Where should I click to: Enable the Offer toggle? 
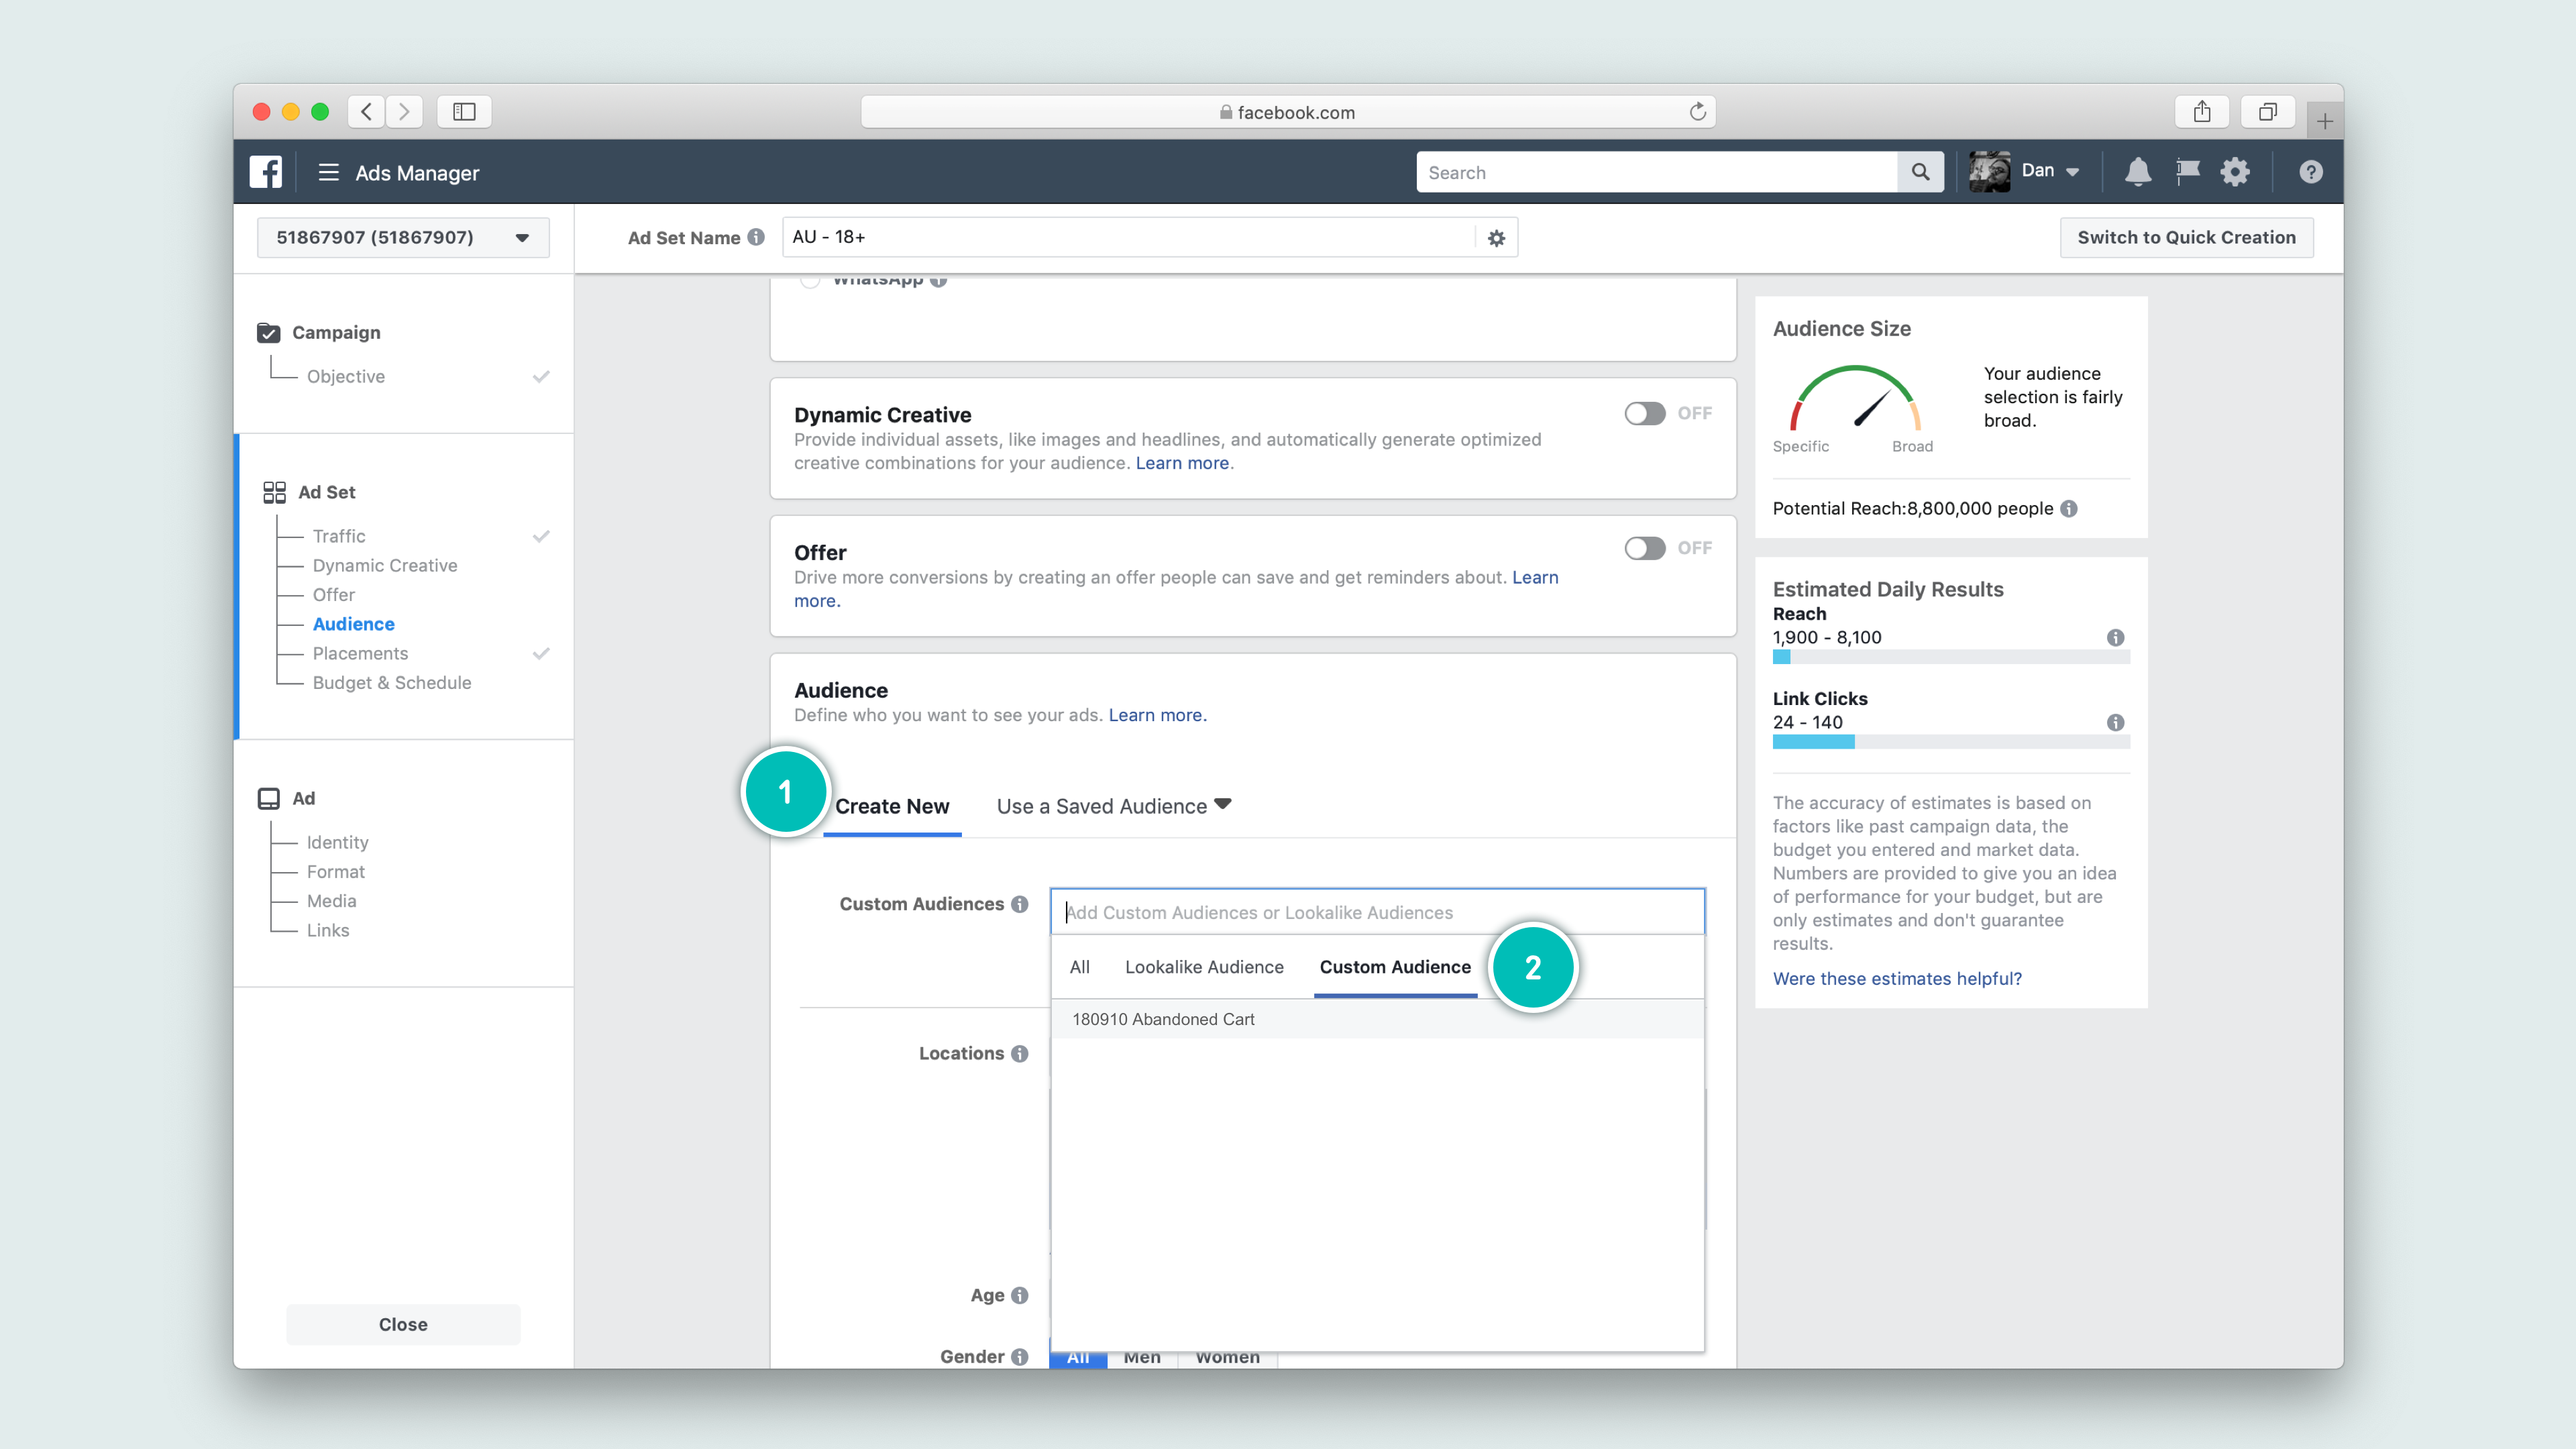(1645, 548)
